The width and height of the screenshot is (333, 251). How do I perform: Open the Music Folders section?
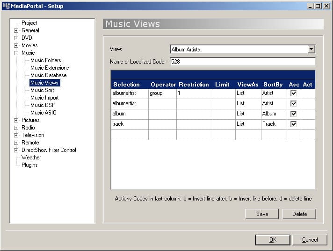click(x=46, y=60)
